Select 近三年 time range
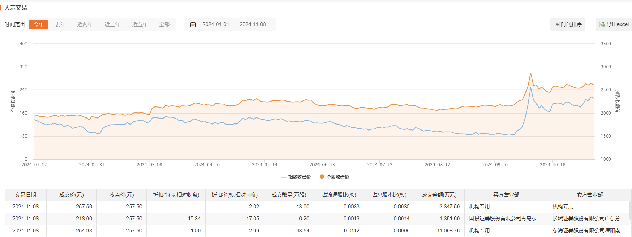 [x=113, y=24]
